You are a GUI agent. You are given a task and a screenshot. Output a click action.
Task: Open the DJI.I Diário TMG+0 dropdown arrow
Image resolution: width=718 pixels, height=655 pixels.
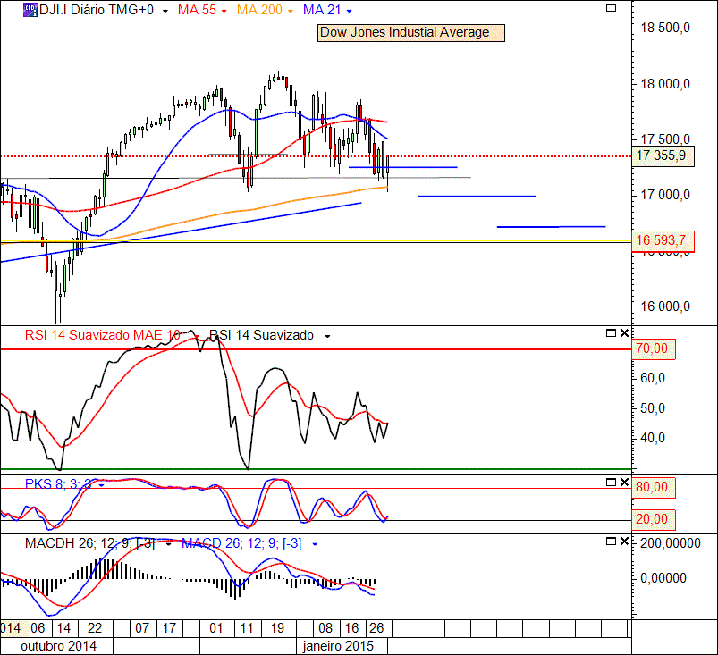coord(165,11)
